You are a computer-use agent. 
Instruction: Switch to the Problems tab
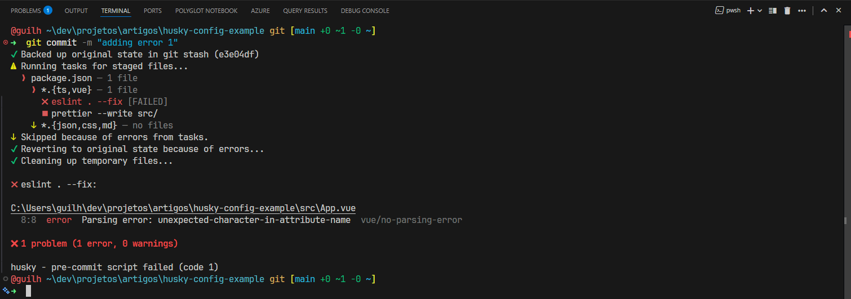click(25, 11)
